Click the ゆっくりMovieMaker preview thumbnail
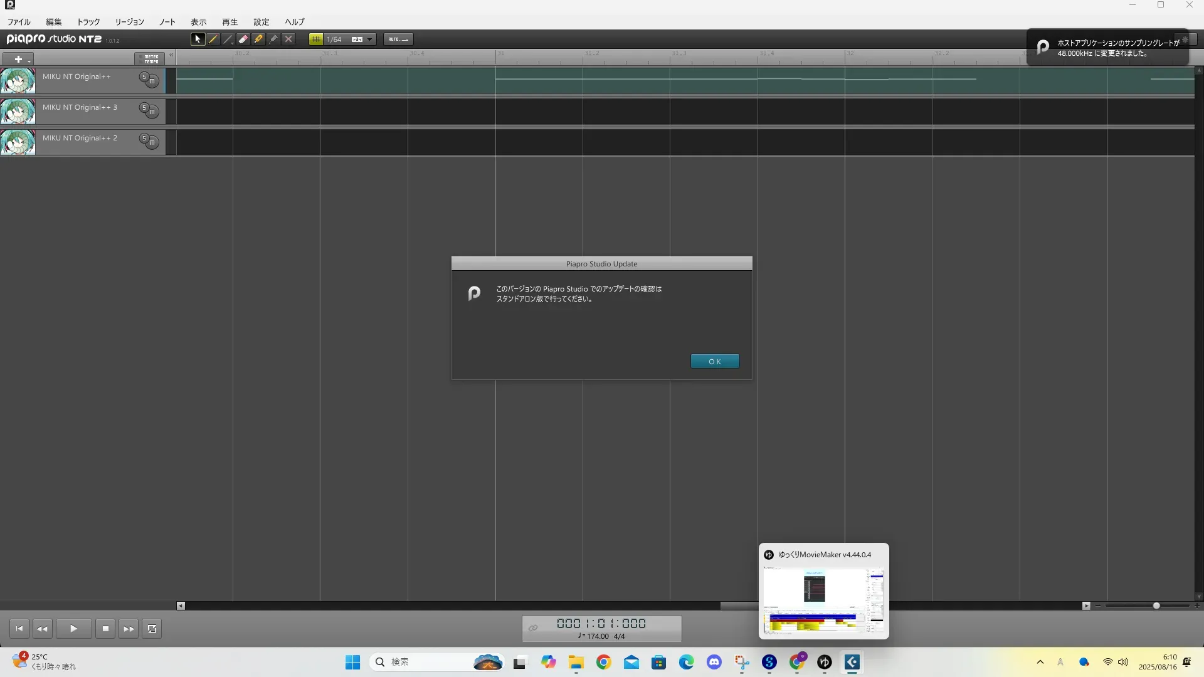The height and width of the screenshot is (677, 1204). pyautogui.click(x=823, y=601)
